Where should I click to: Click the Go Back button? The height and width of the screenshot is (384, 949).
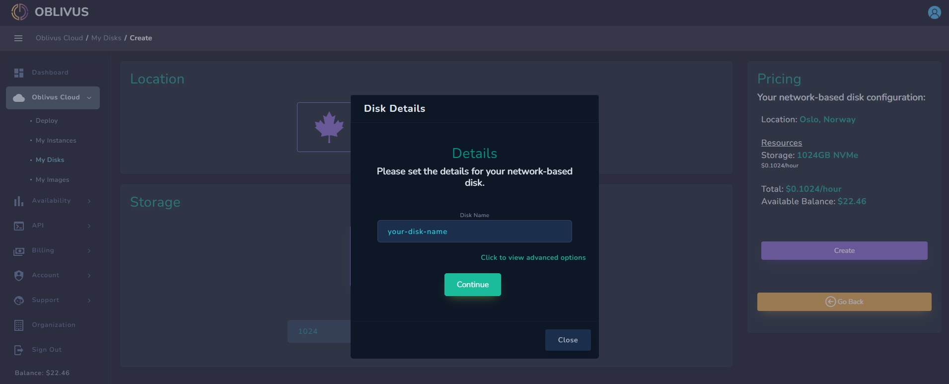pyautogui.click(x=844, y=302)
